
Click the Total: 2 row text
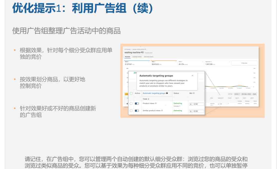(x=146, y=99)
